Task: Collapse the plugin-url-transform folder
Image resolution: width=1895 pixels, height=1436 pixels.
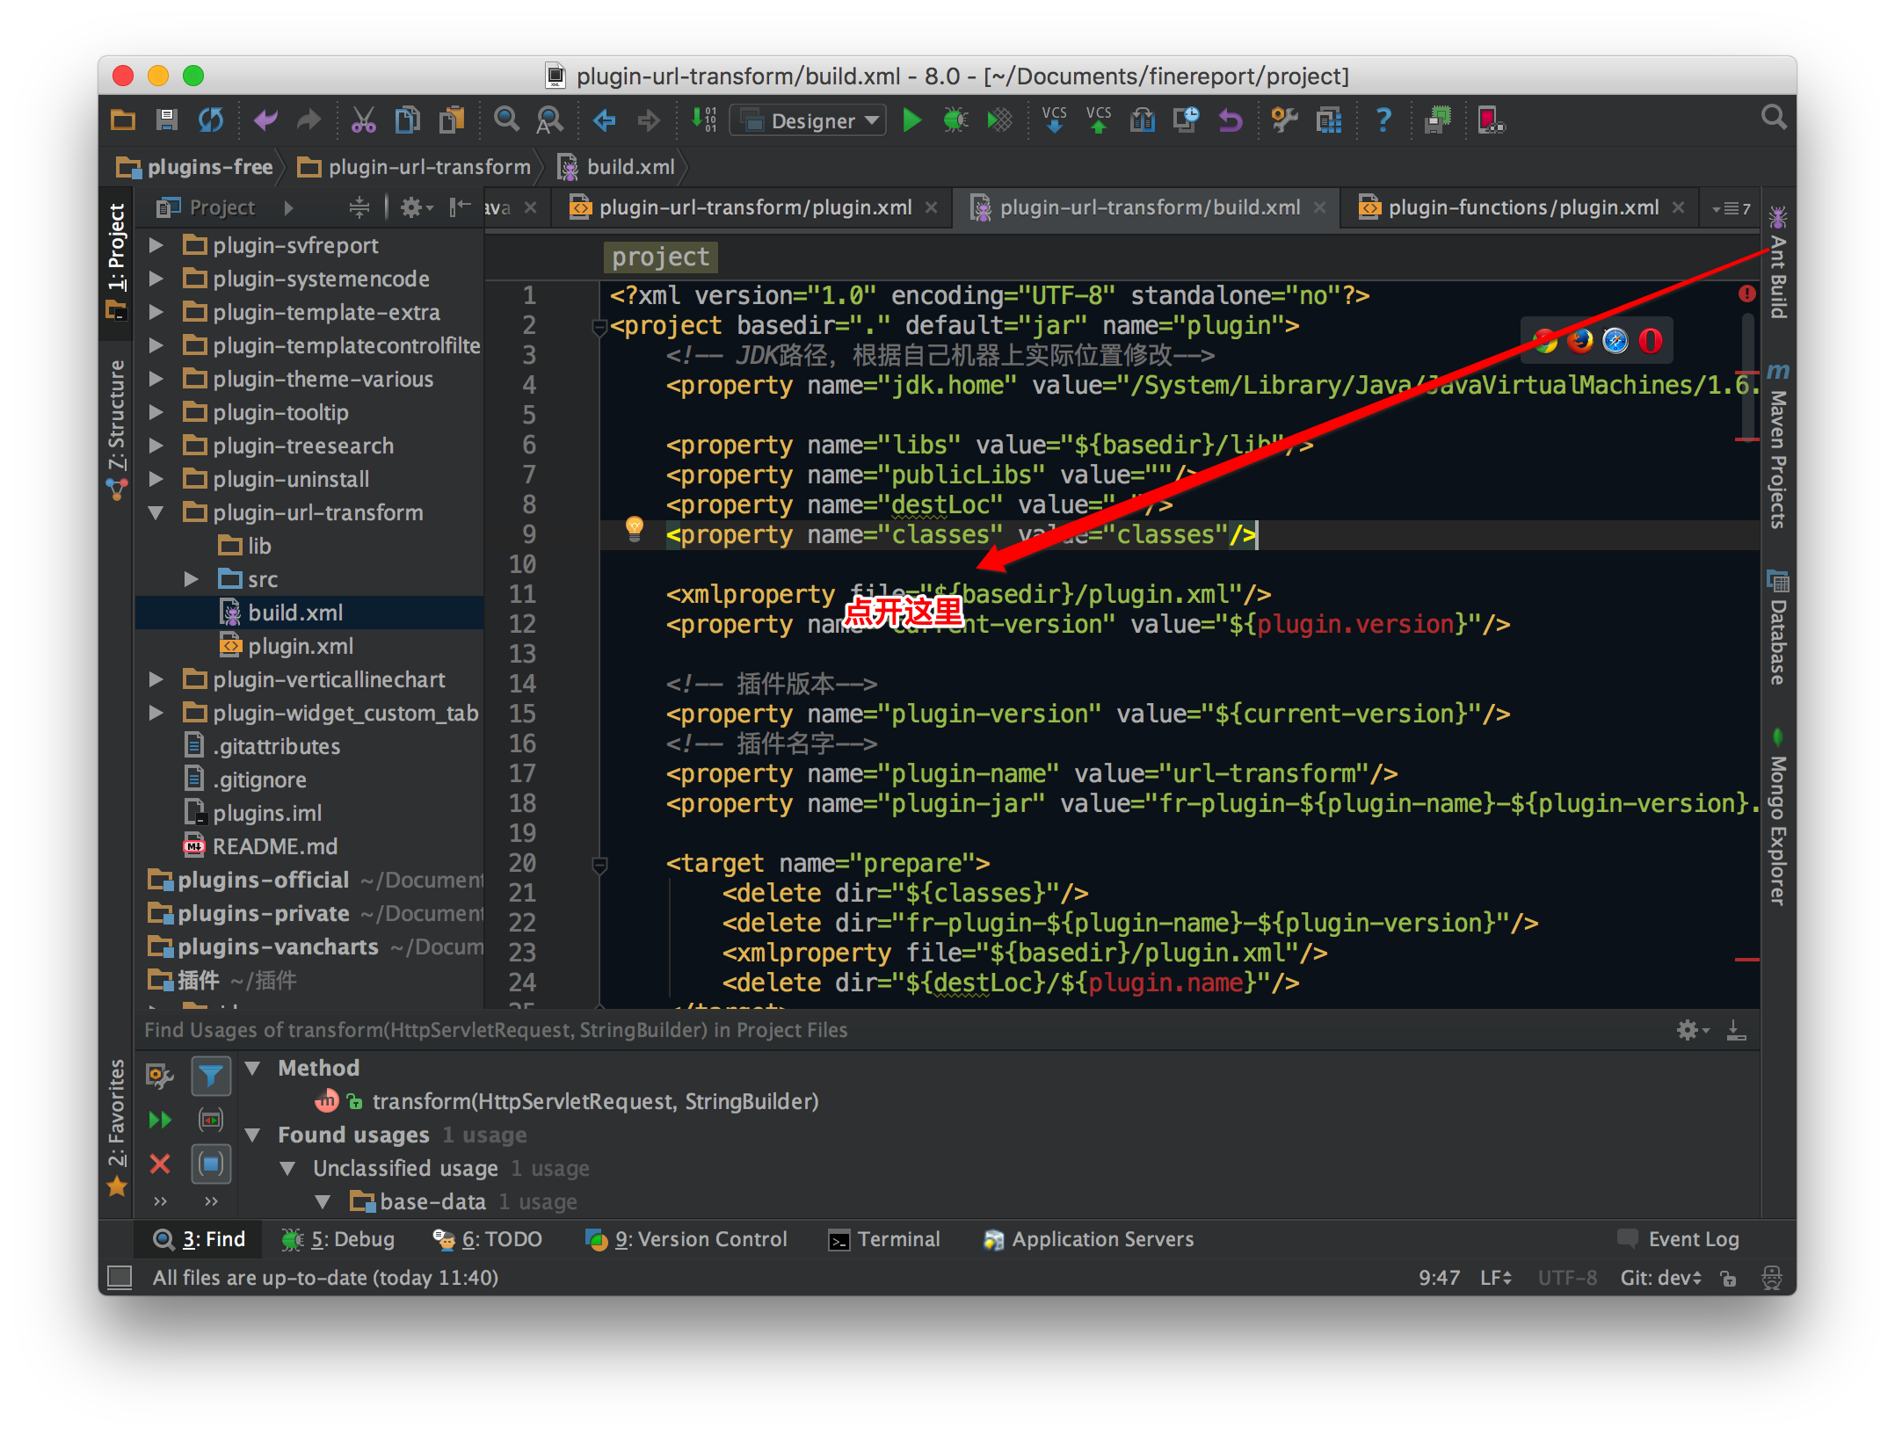Action: 156,512
